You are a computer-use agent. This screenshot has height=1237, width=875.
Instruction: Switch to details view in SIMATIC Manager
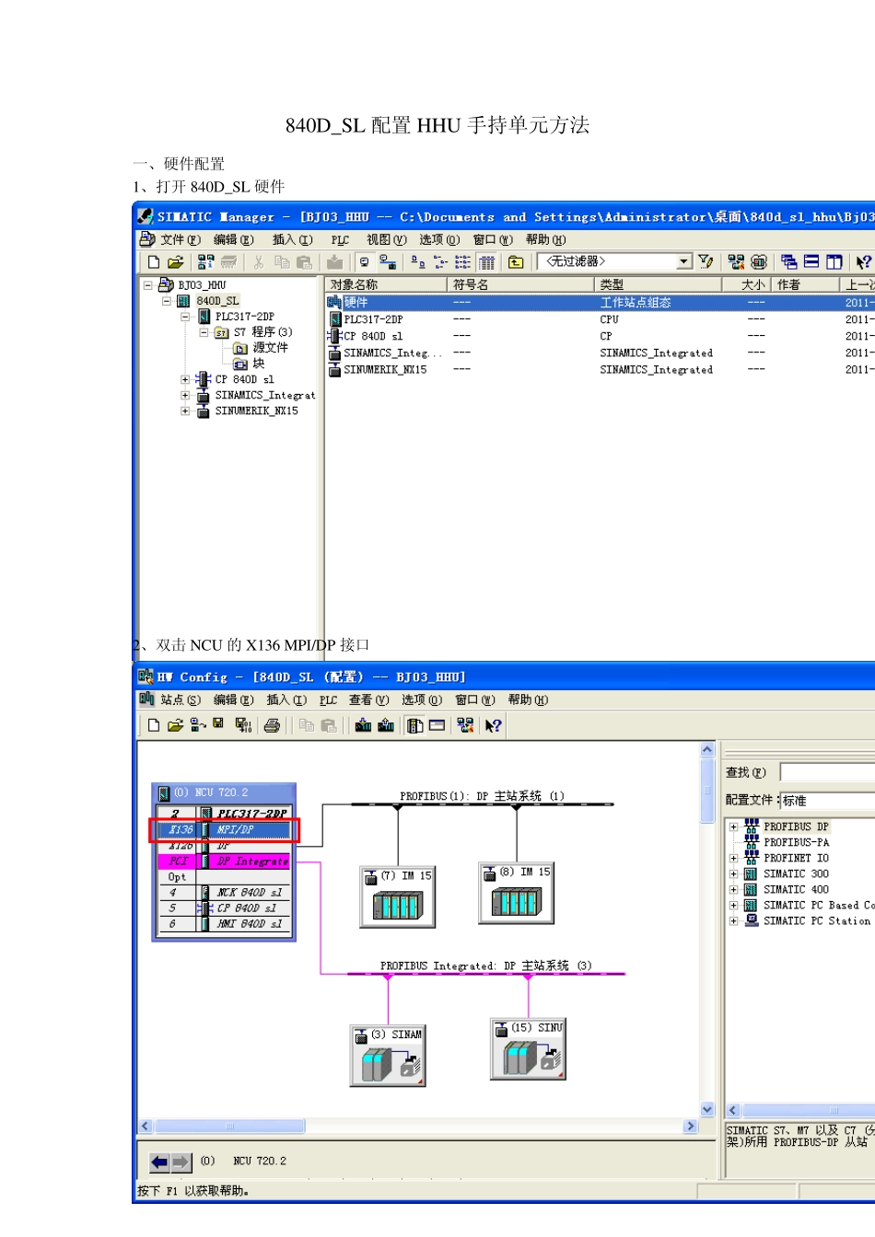tap(487, 262)
